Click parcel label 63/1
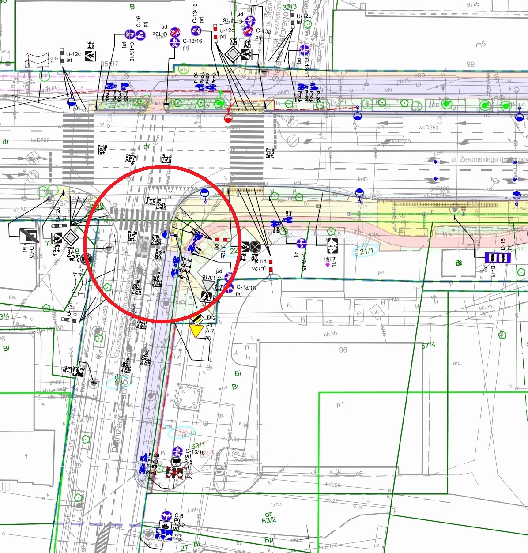 pyautogui.click(x=198, y=446)
